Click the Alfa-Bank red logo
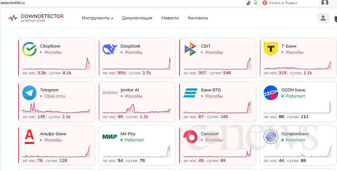The image size is (337, 171). [29, 137]
